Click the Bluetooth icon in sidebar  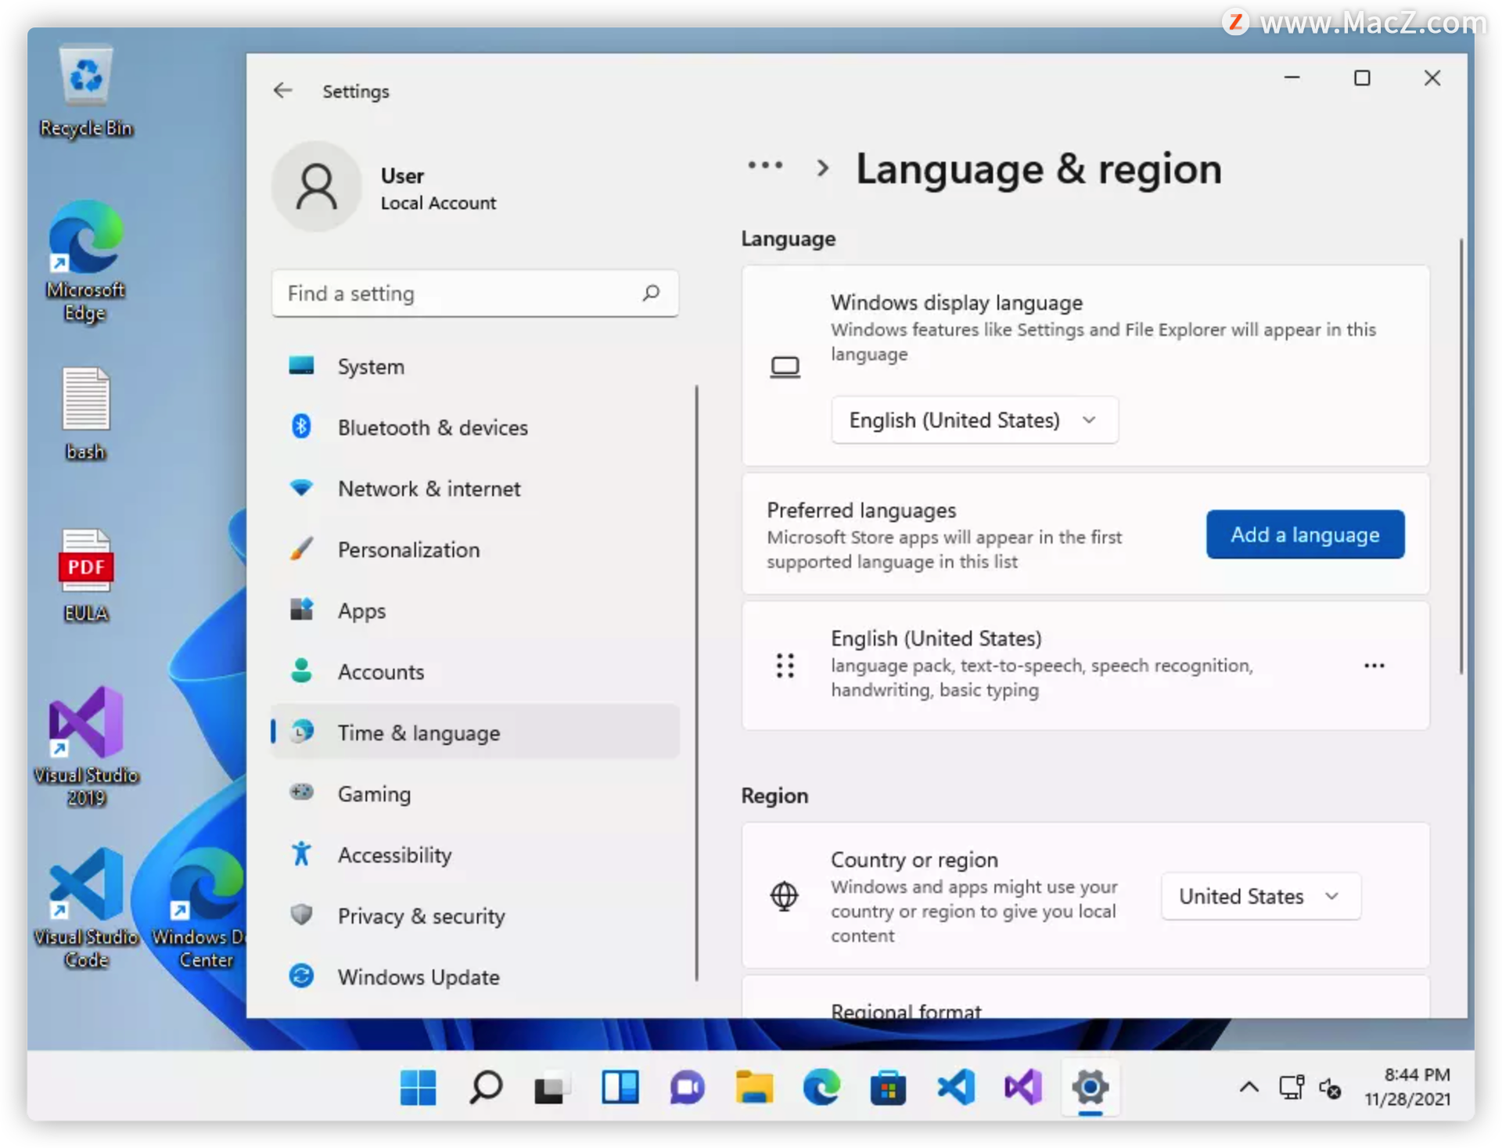pos(301,426)
